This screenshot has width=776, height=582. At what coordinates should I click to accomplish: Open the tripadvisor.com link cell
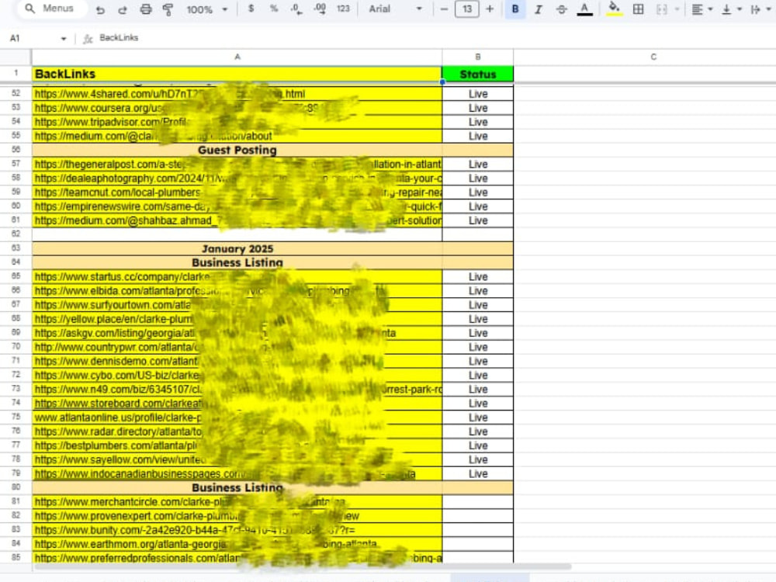(x=237, y=122)
